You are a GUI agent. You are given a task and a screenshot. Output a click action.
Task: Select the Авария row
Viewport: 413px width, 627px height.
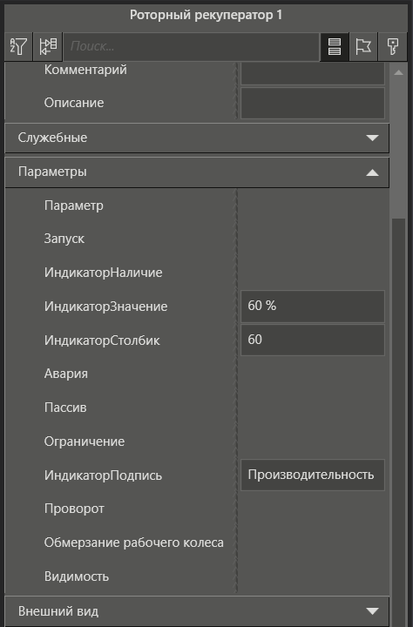197,374
